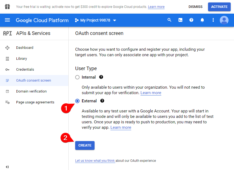Select the Internal user type radio button
234x170 pixels.
[77, 77]
